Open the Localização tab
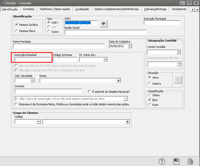The height and width of the screenshot is (166, 200). pos(82,9)
